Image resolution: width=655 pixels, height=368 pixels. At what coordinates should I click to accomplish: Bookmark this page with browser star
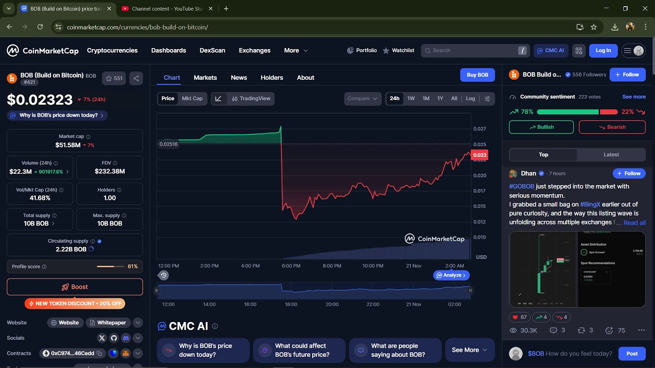tap(594, 27)
